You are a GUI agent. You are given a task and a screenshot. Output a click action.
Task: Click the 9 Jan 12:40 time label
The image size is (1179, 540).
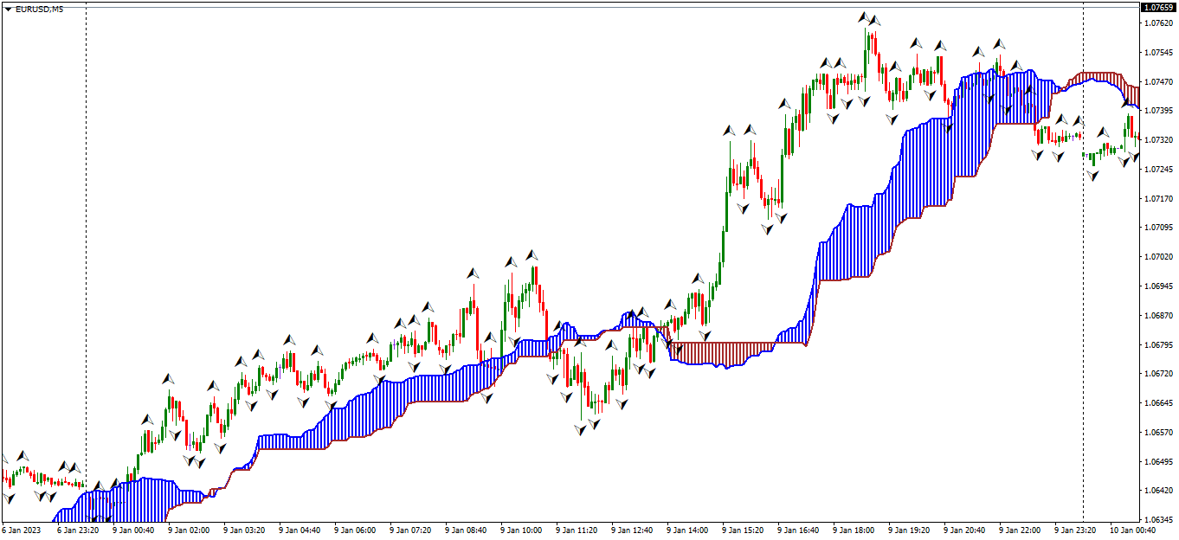(x=632, y=530)
